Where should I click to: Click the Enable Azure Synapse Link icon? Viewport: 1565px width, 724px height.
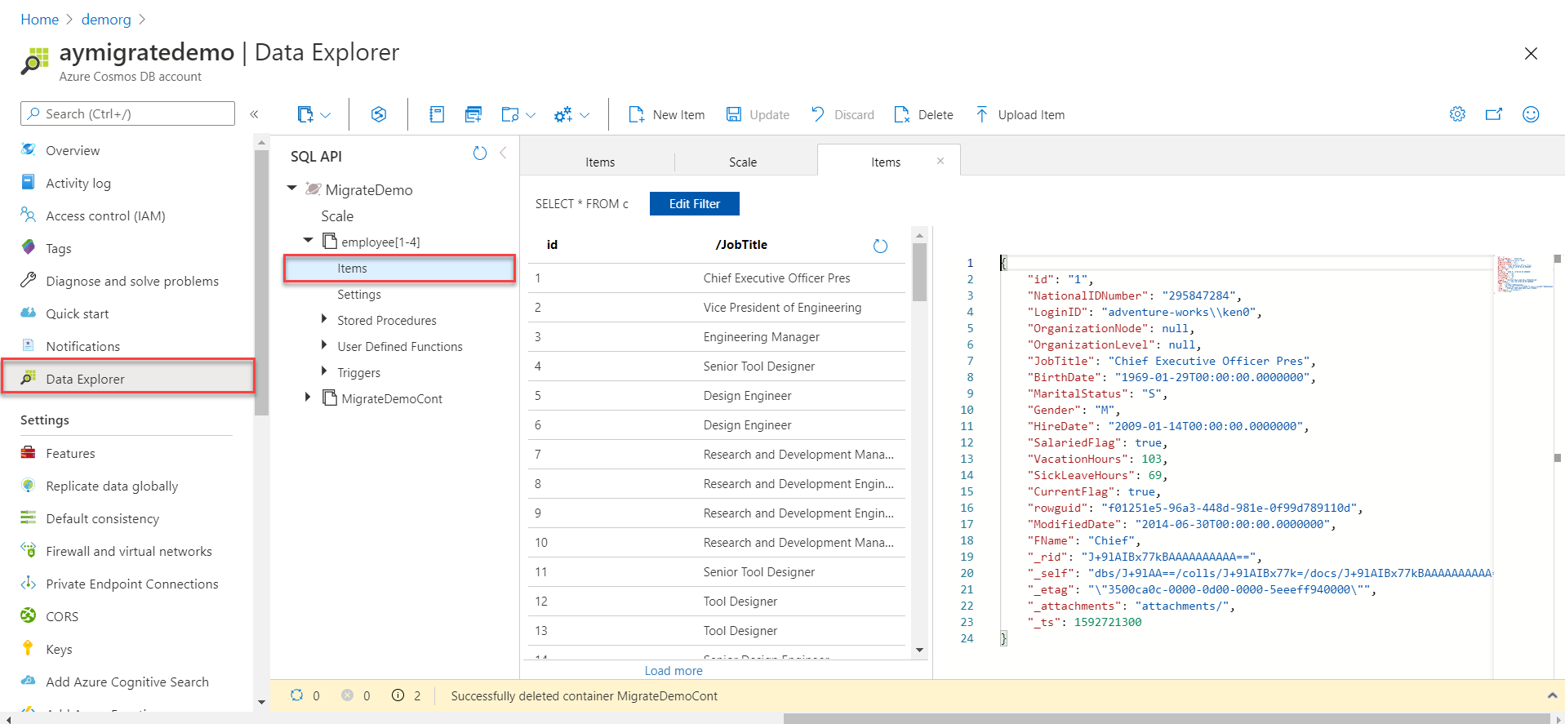pyautogui.click(x=378, y=115)
